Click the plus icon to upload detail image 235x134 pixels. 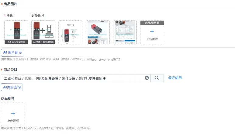point(152,31)
